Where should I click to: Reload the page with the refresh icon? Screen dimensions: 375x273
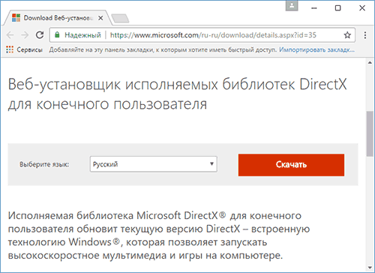[x=40, y=35]
